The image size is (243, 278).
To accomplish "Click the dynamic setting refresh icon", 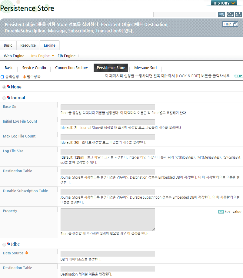I will coord(2,77).
